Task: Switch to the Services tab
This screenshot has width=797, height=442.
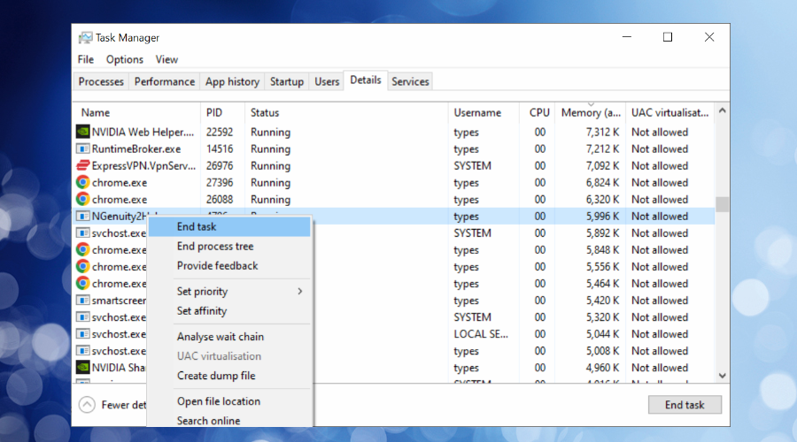Action: tap(410, 81)
